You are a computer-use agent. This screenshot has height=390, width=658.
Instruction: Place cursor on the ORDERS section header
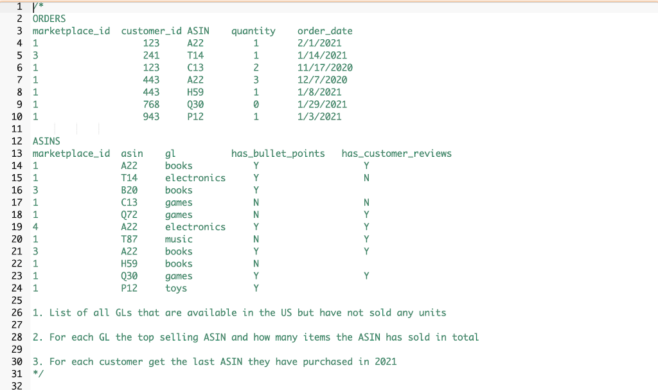(48, 19)
